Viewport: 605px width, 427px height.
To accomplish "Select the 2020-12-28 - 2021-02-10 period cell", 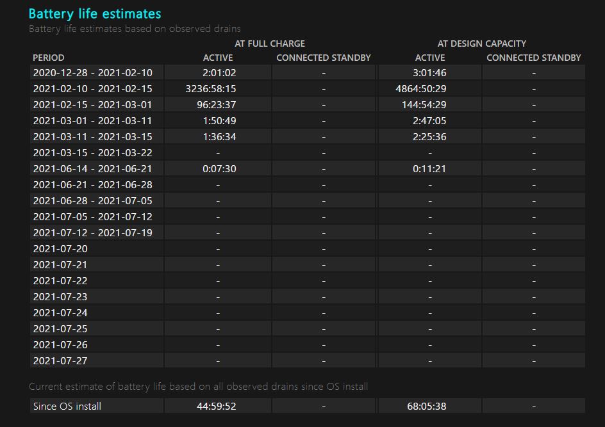I will point(93,73).
